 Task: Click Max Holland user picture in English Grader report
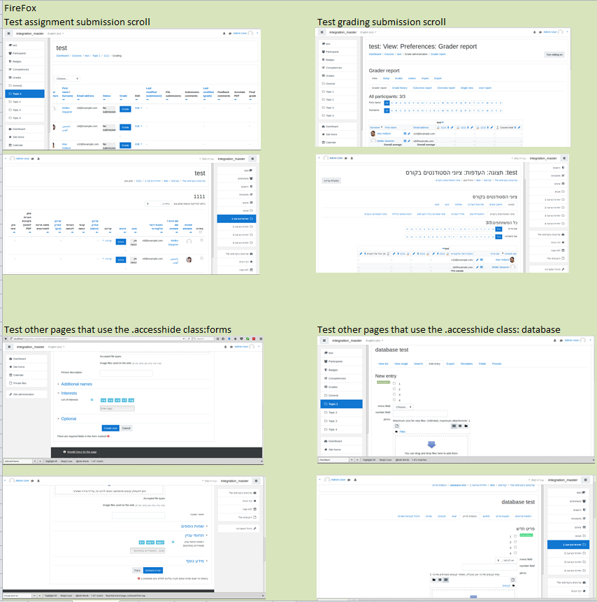(x=373, y=134)
